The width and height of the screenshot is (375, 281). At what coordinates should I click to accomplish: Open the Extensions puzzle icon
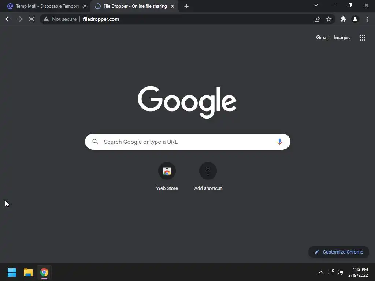(x=344, y=19)
